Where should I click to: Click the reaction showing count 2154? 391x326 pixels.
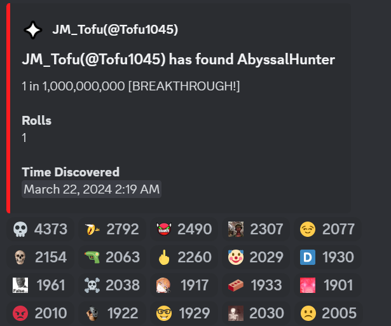39,257
